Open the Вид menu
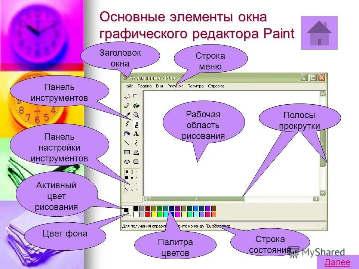359x269 pixels. pyautogui.click(x=159, y=86)
